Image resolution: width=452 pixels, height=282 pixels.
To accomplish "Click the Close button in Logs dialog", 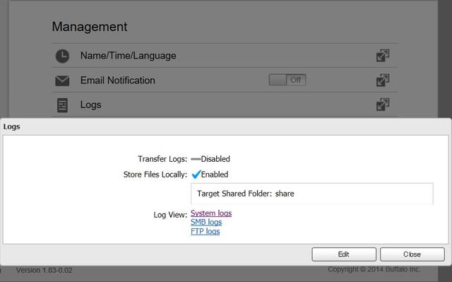I will pos(412,254).
